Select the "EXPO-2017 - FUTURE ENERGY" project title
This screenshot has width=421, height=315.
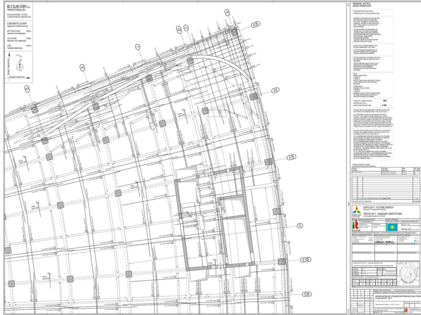[378, 208]
